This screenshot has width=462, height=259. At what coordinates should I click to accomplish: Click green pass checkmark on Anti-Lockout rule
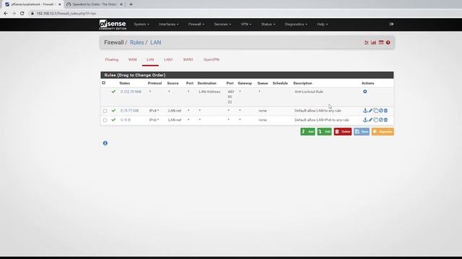click(x=113, y=91)
